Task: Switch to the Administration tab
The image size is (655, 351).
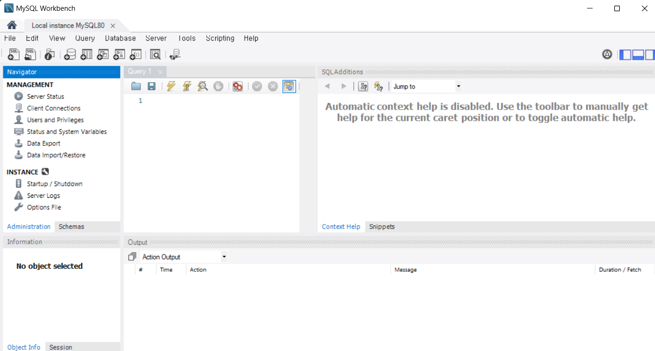Action: (29, 227)
